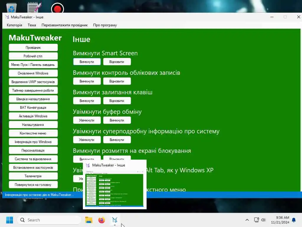Open Оновлення Windows section

pos(33,73)
